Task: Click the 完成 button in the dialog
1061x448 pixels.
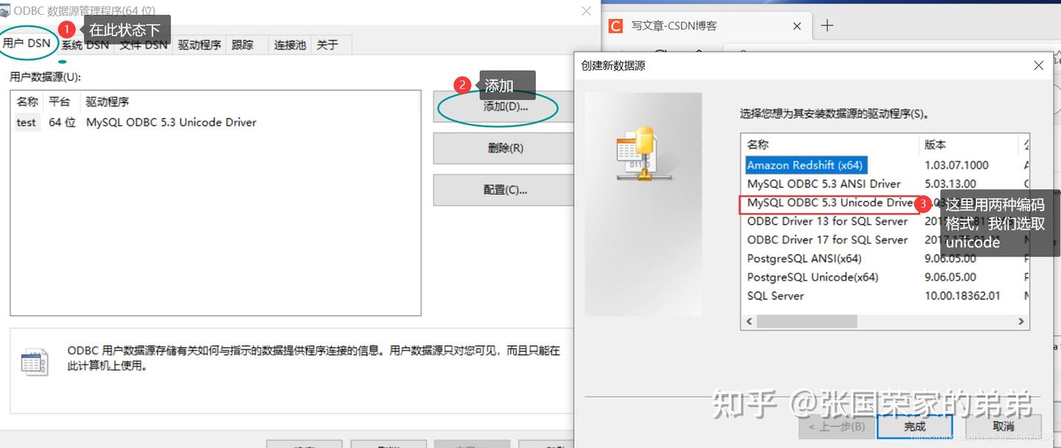Action: 914,427
